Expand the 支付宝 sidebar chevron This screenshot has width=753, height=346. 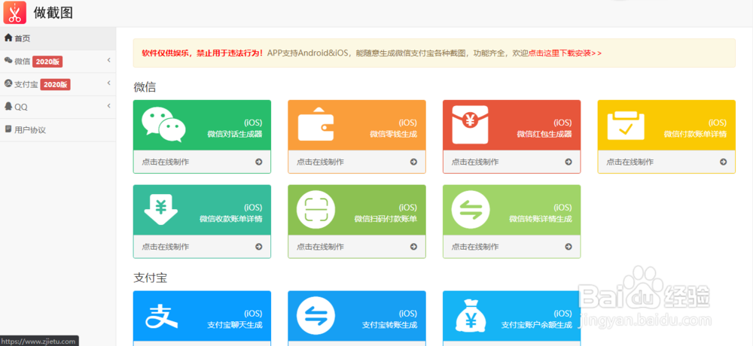pyautogui.click(x=109, y=83)
